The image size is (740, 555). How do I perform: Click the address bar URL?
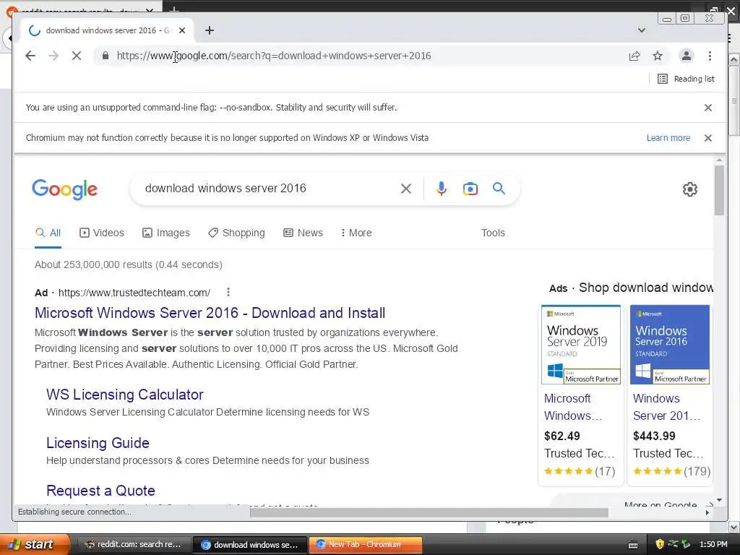tap(274, 56)
